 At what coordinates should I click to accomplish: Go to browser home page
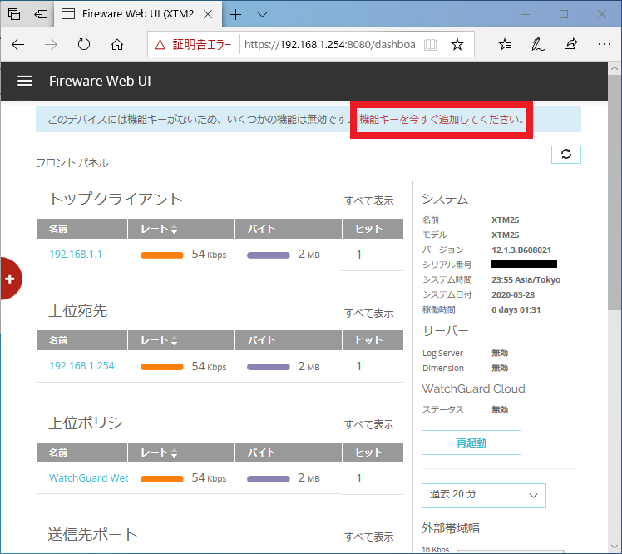117,44
